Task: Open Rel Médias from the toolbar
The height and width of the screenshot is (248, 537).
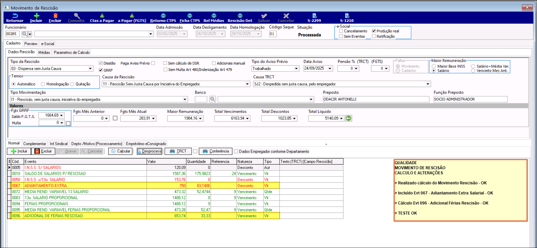Action: [214, 16]
